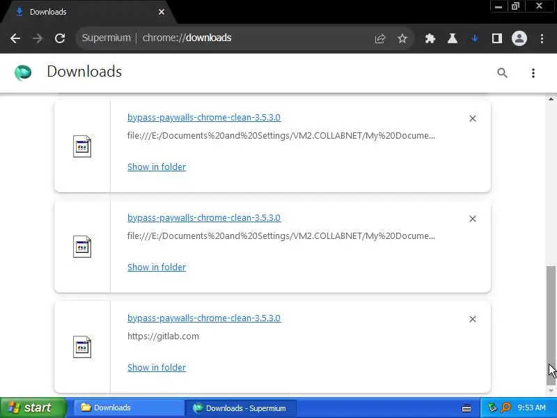
Task: Click the vertical scrollbar thumb
Action: coord(551,325)
